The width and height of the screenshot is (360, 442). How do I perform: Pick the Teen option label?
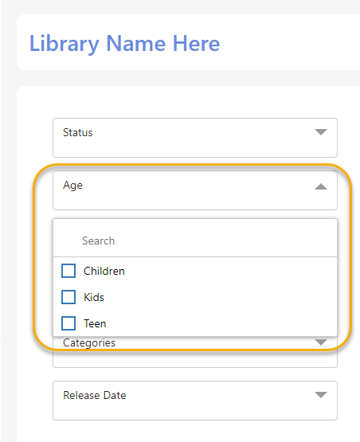coord(95,323)
